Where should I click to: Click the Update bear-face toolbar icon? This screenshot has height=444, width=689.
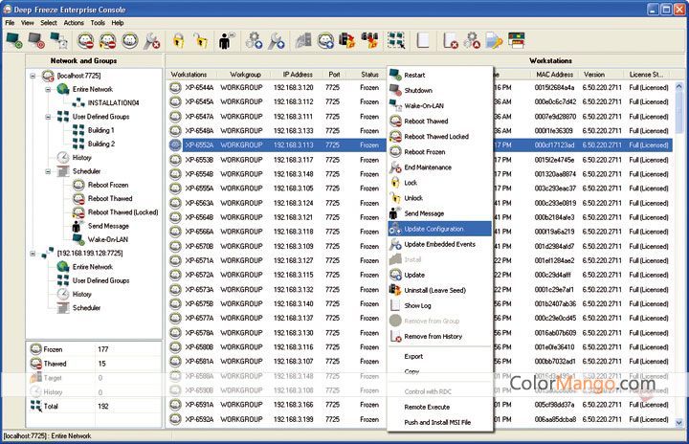point(325,41)
